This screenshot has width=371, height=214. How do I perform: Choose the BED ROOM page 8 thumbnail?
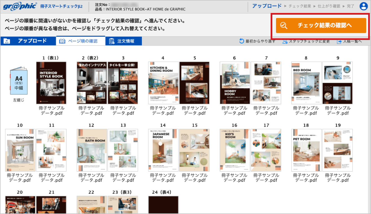(x=306, y=83)
